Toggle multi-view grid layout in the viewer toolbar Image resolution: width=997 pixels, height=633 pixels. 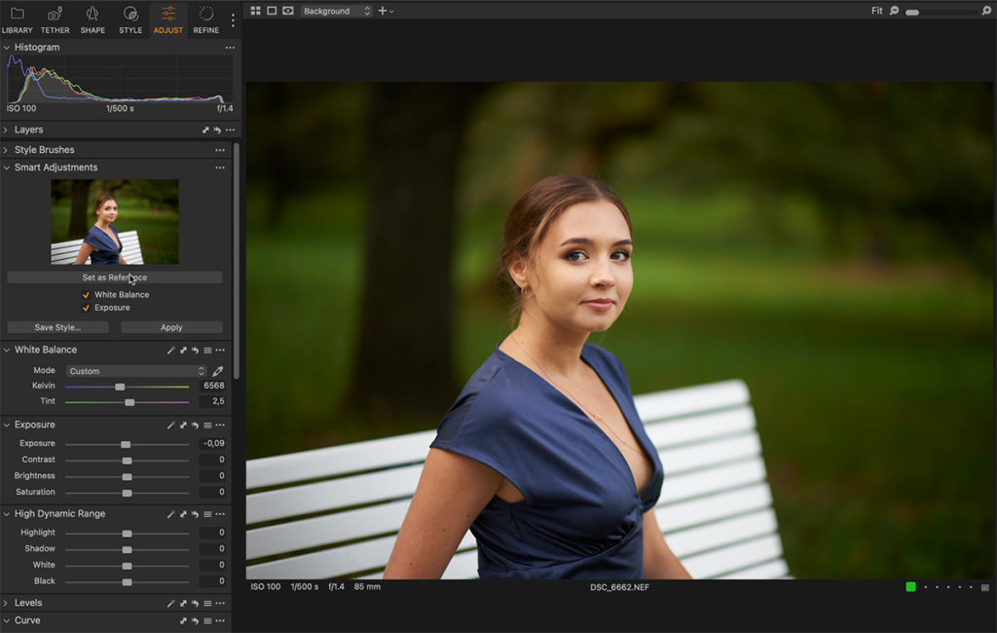pos(255,11)
